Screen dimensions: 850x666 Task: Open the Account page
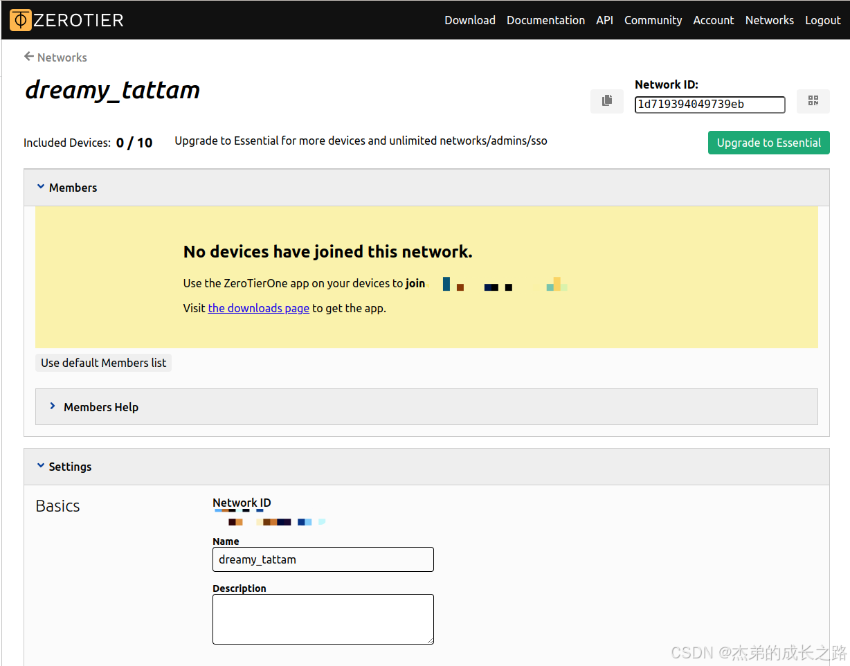(x=713, y=20)
